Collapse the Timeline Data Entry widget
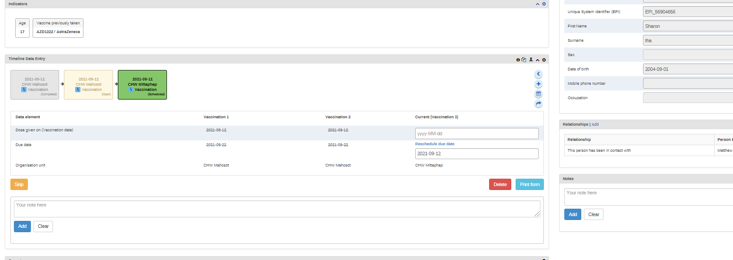 (537, 60)
